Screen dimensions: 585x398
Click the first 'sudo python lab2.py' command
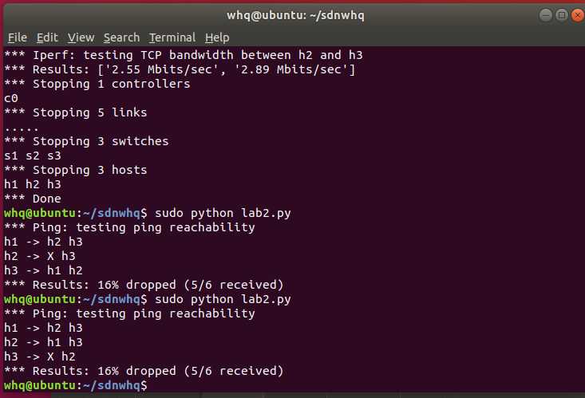223,214
